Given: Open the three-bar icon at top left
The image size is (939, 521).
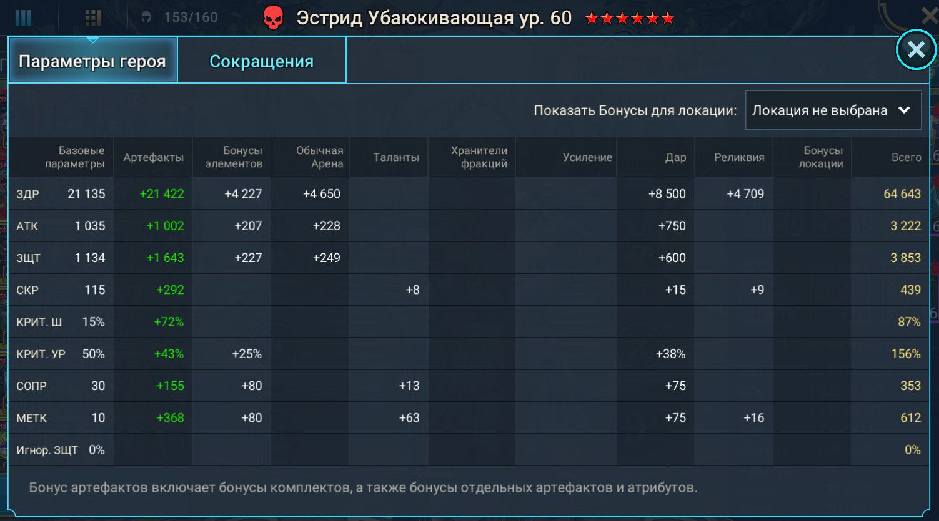Looking at the screenshot, I should (23, 17).
